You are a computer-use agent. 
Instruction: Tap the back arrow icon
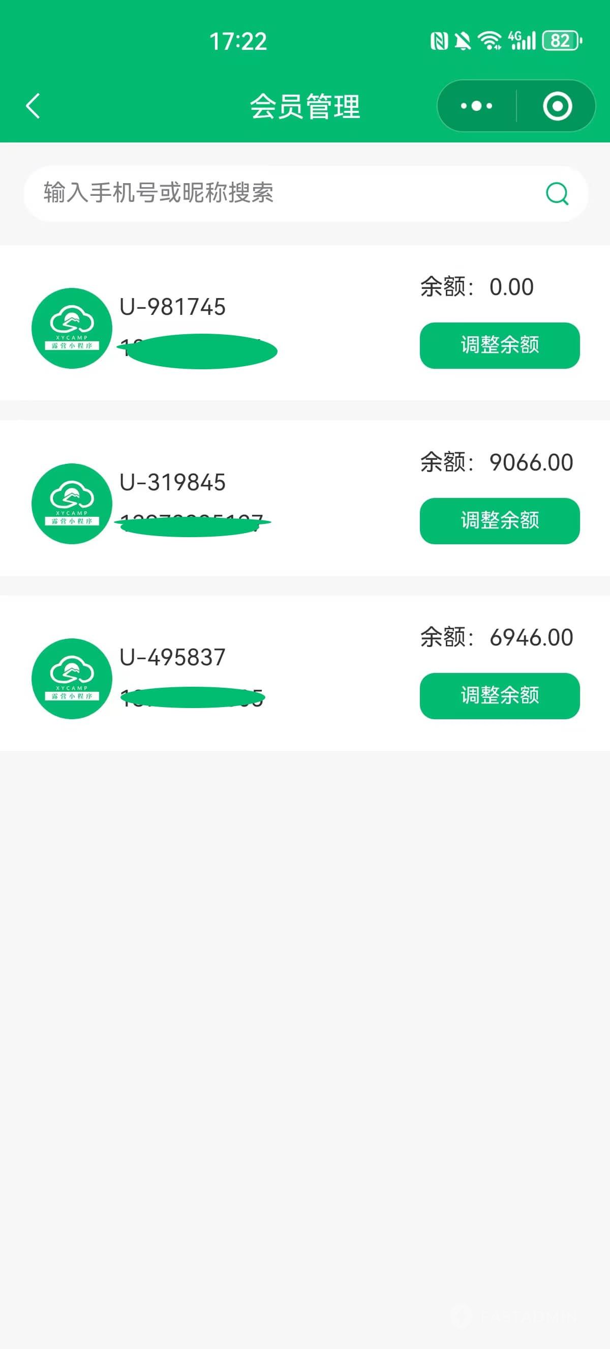(33, 106)
